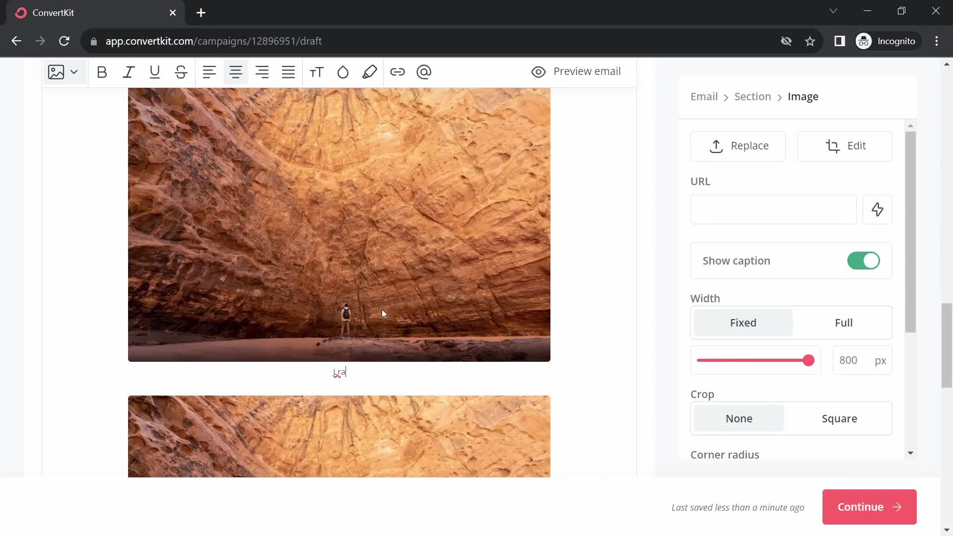Click the link insertion icon
This screenshot has height=536, width=953.
tap(398, 71)
